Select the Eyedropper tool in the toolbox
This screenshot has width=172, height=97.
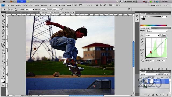[x=3, y=30]
